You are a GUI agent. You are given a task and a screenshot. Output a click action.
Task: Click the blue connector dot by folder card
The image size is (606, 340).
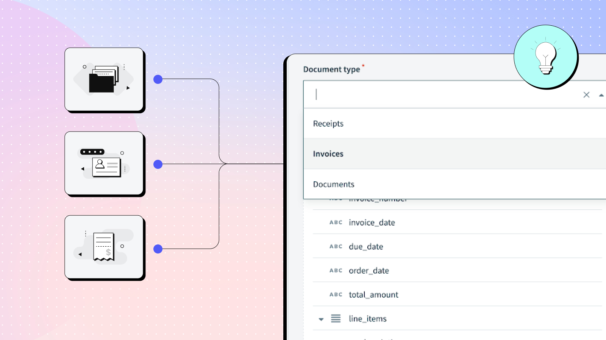tap(158, 79)
